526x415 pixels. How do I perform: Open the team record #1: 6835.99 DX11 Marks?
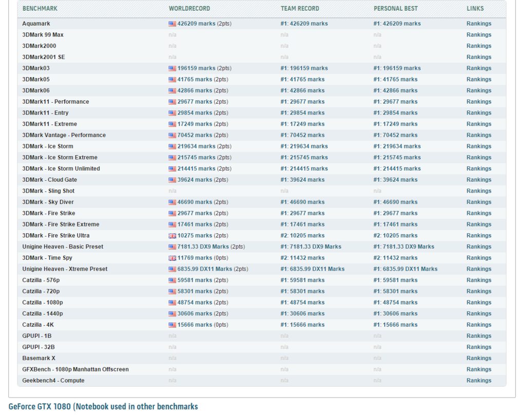[x=312, y=269]
